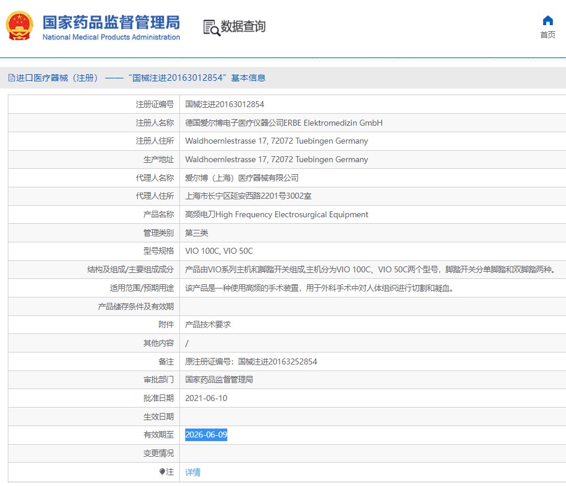Click the 结构及组成/主要组成成分 row label

click(x=130, y=269)
